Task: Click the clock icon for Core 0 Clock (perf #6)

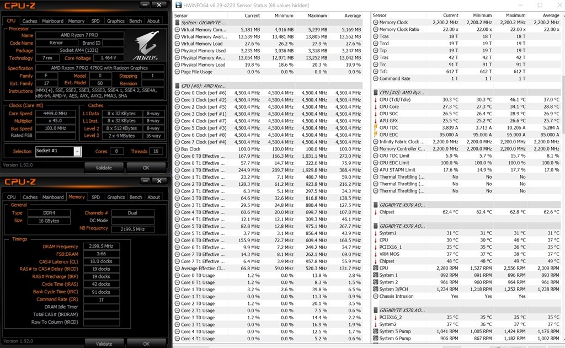Action: 177,93
